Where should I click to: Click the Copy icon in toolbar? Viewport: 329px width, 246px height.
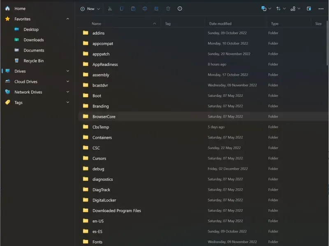pos(121,9)
